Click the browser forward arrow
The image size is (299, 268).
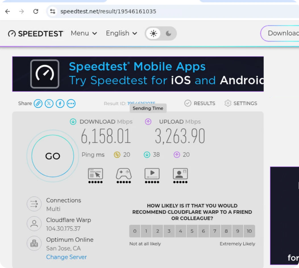pos(22,11)
